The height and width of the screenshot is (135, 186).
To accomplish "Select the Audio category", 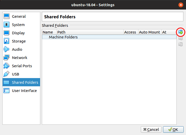I will pyautogui.click(x=21, y=49).
